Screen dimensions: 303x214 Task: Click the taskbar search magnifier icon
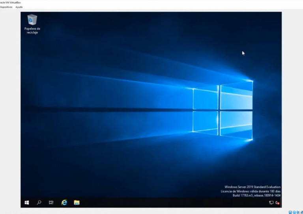39,203
